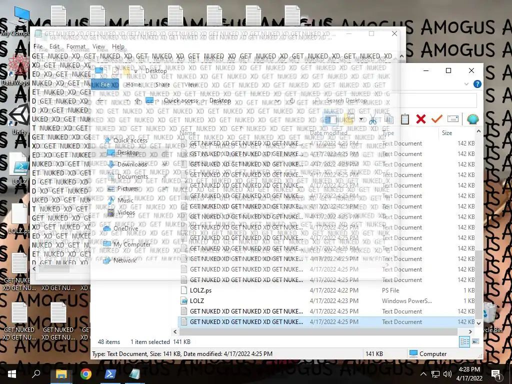Click the volume speaker icon in system tray
The width and height of the screenshot is (512, 384).
point(447,374)
